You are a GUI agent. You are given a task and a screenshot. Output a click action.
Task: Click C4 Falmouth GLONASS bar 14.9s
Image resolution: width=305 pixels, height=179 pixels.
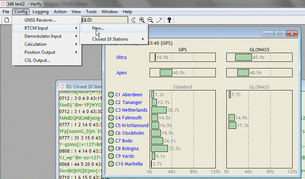coord(231,118)
